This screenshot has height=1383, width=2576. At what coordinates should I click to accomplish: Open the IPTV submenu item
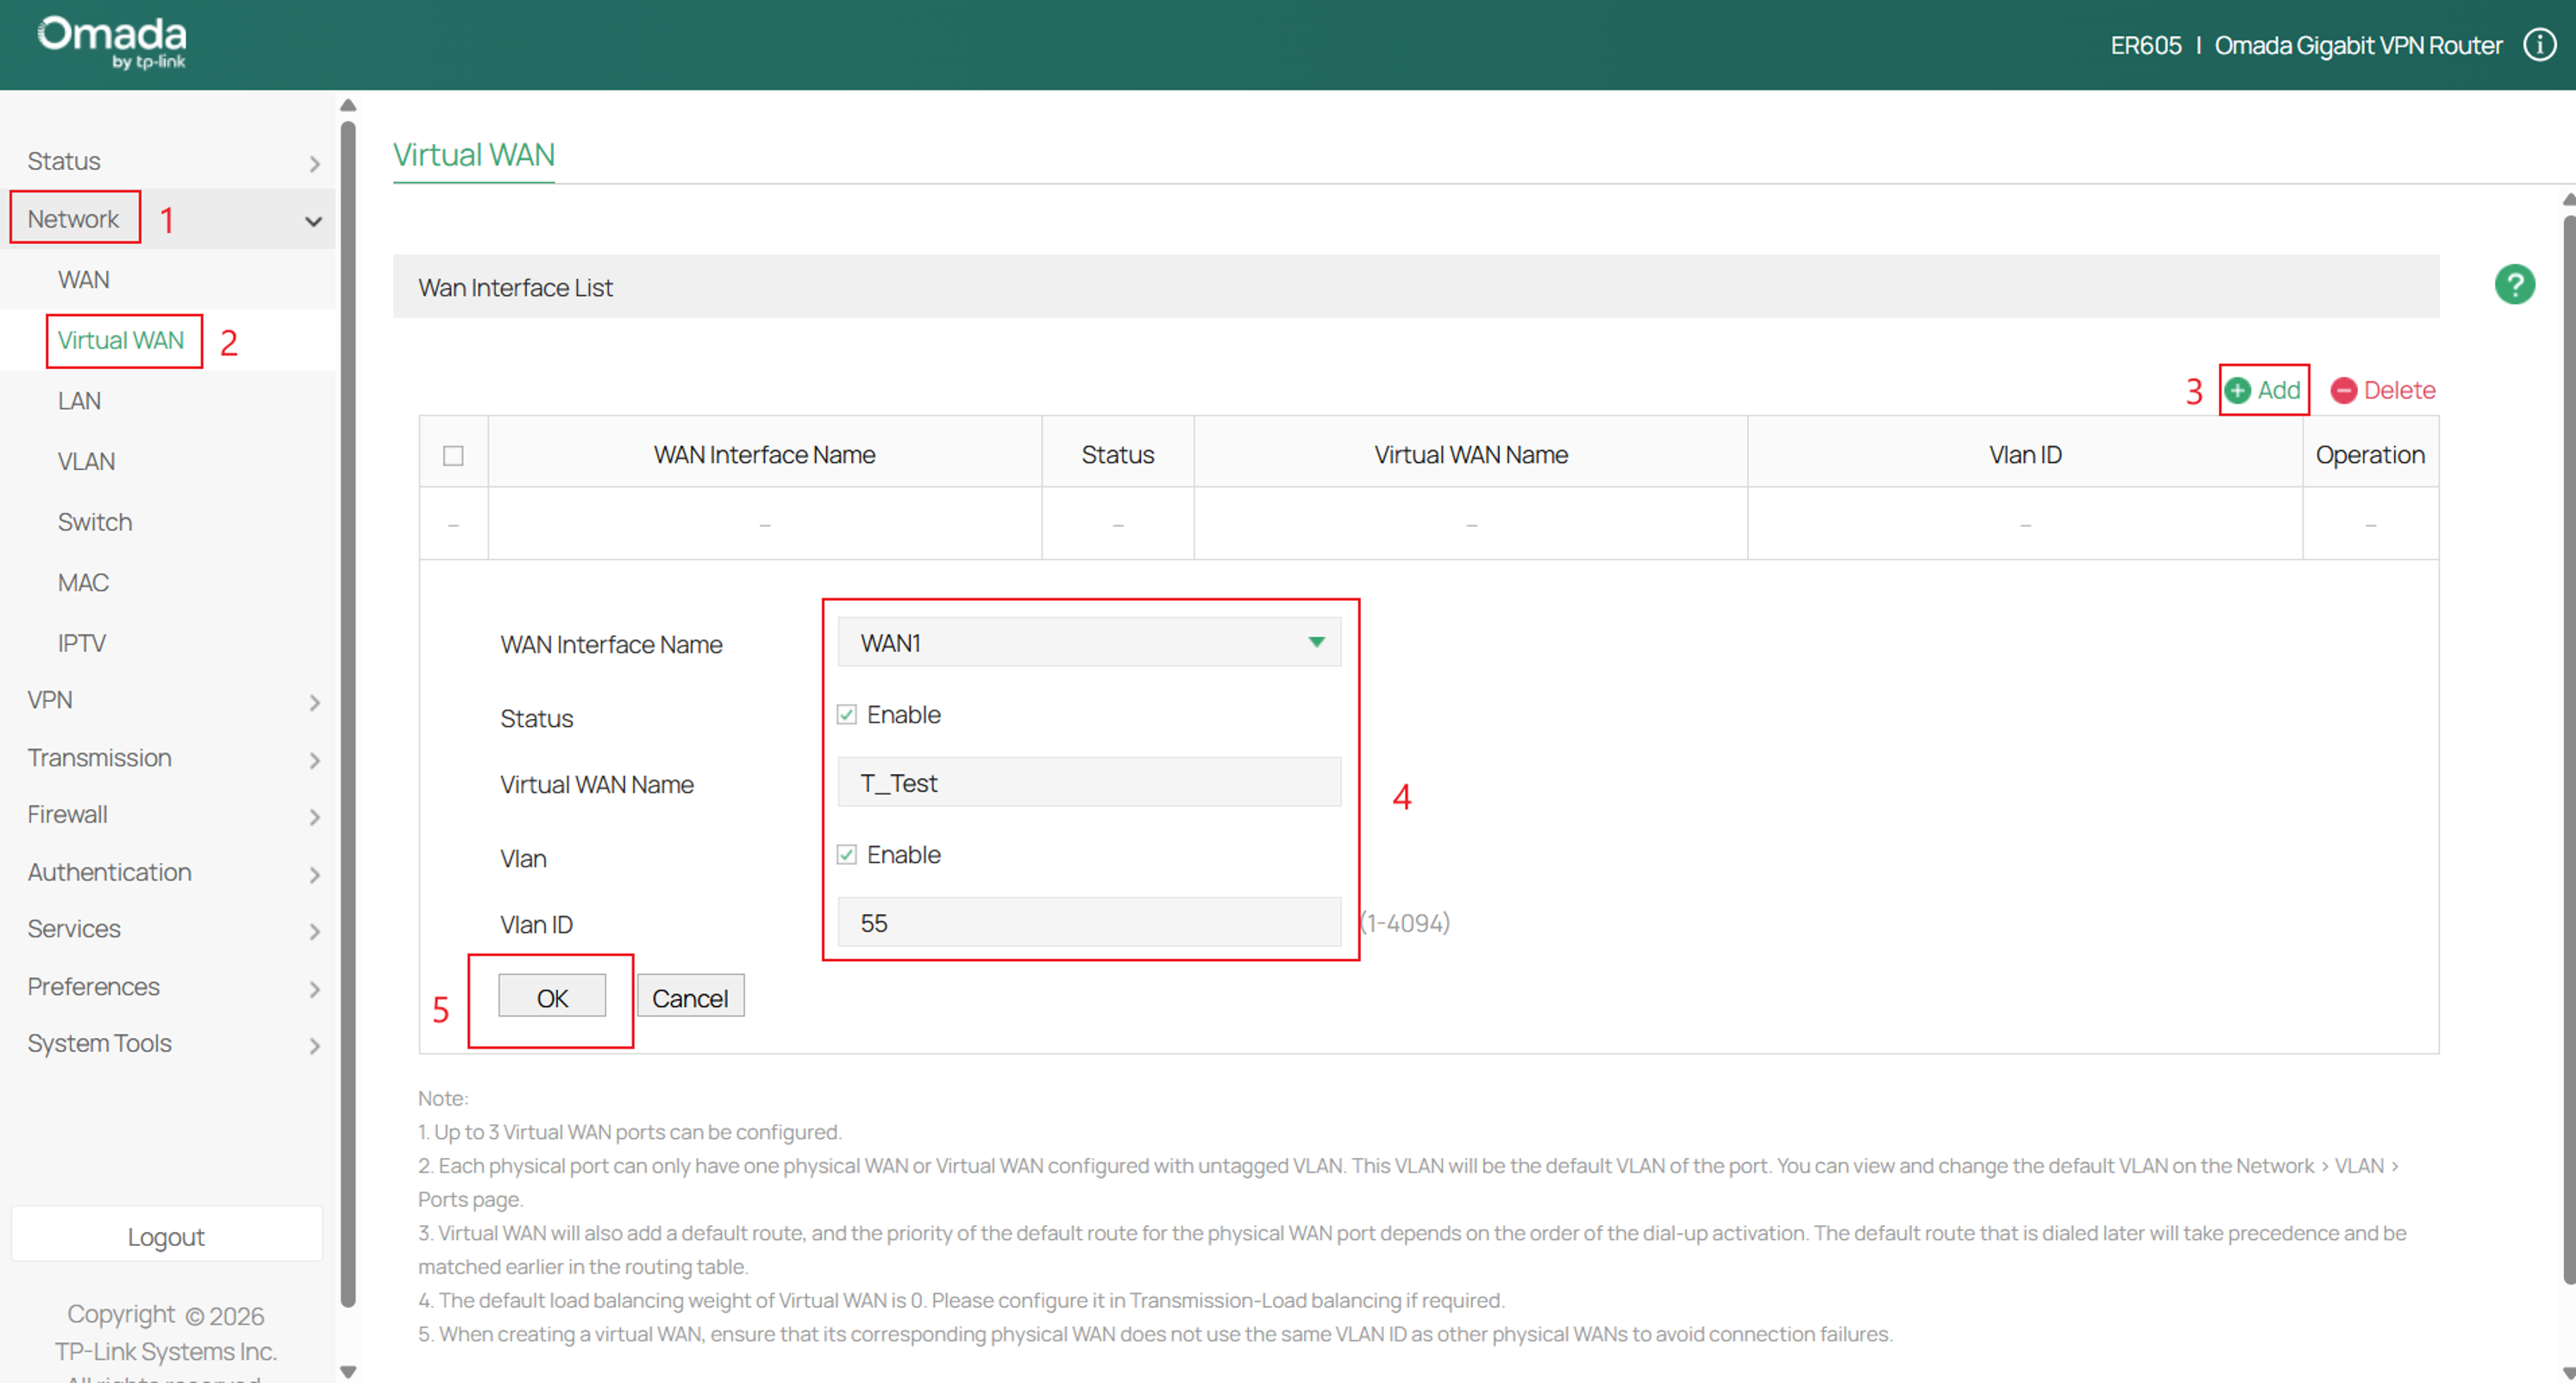tap(82, 643)
